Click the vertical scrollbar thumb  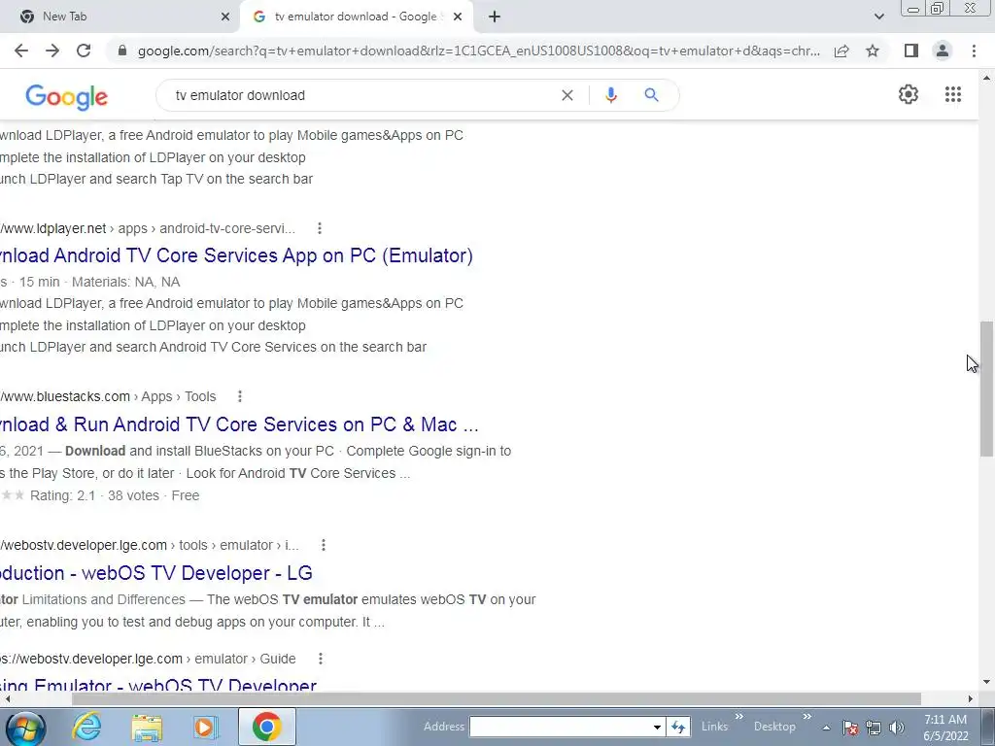[986, 389]
